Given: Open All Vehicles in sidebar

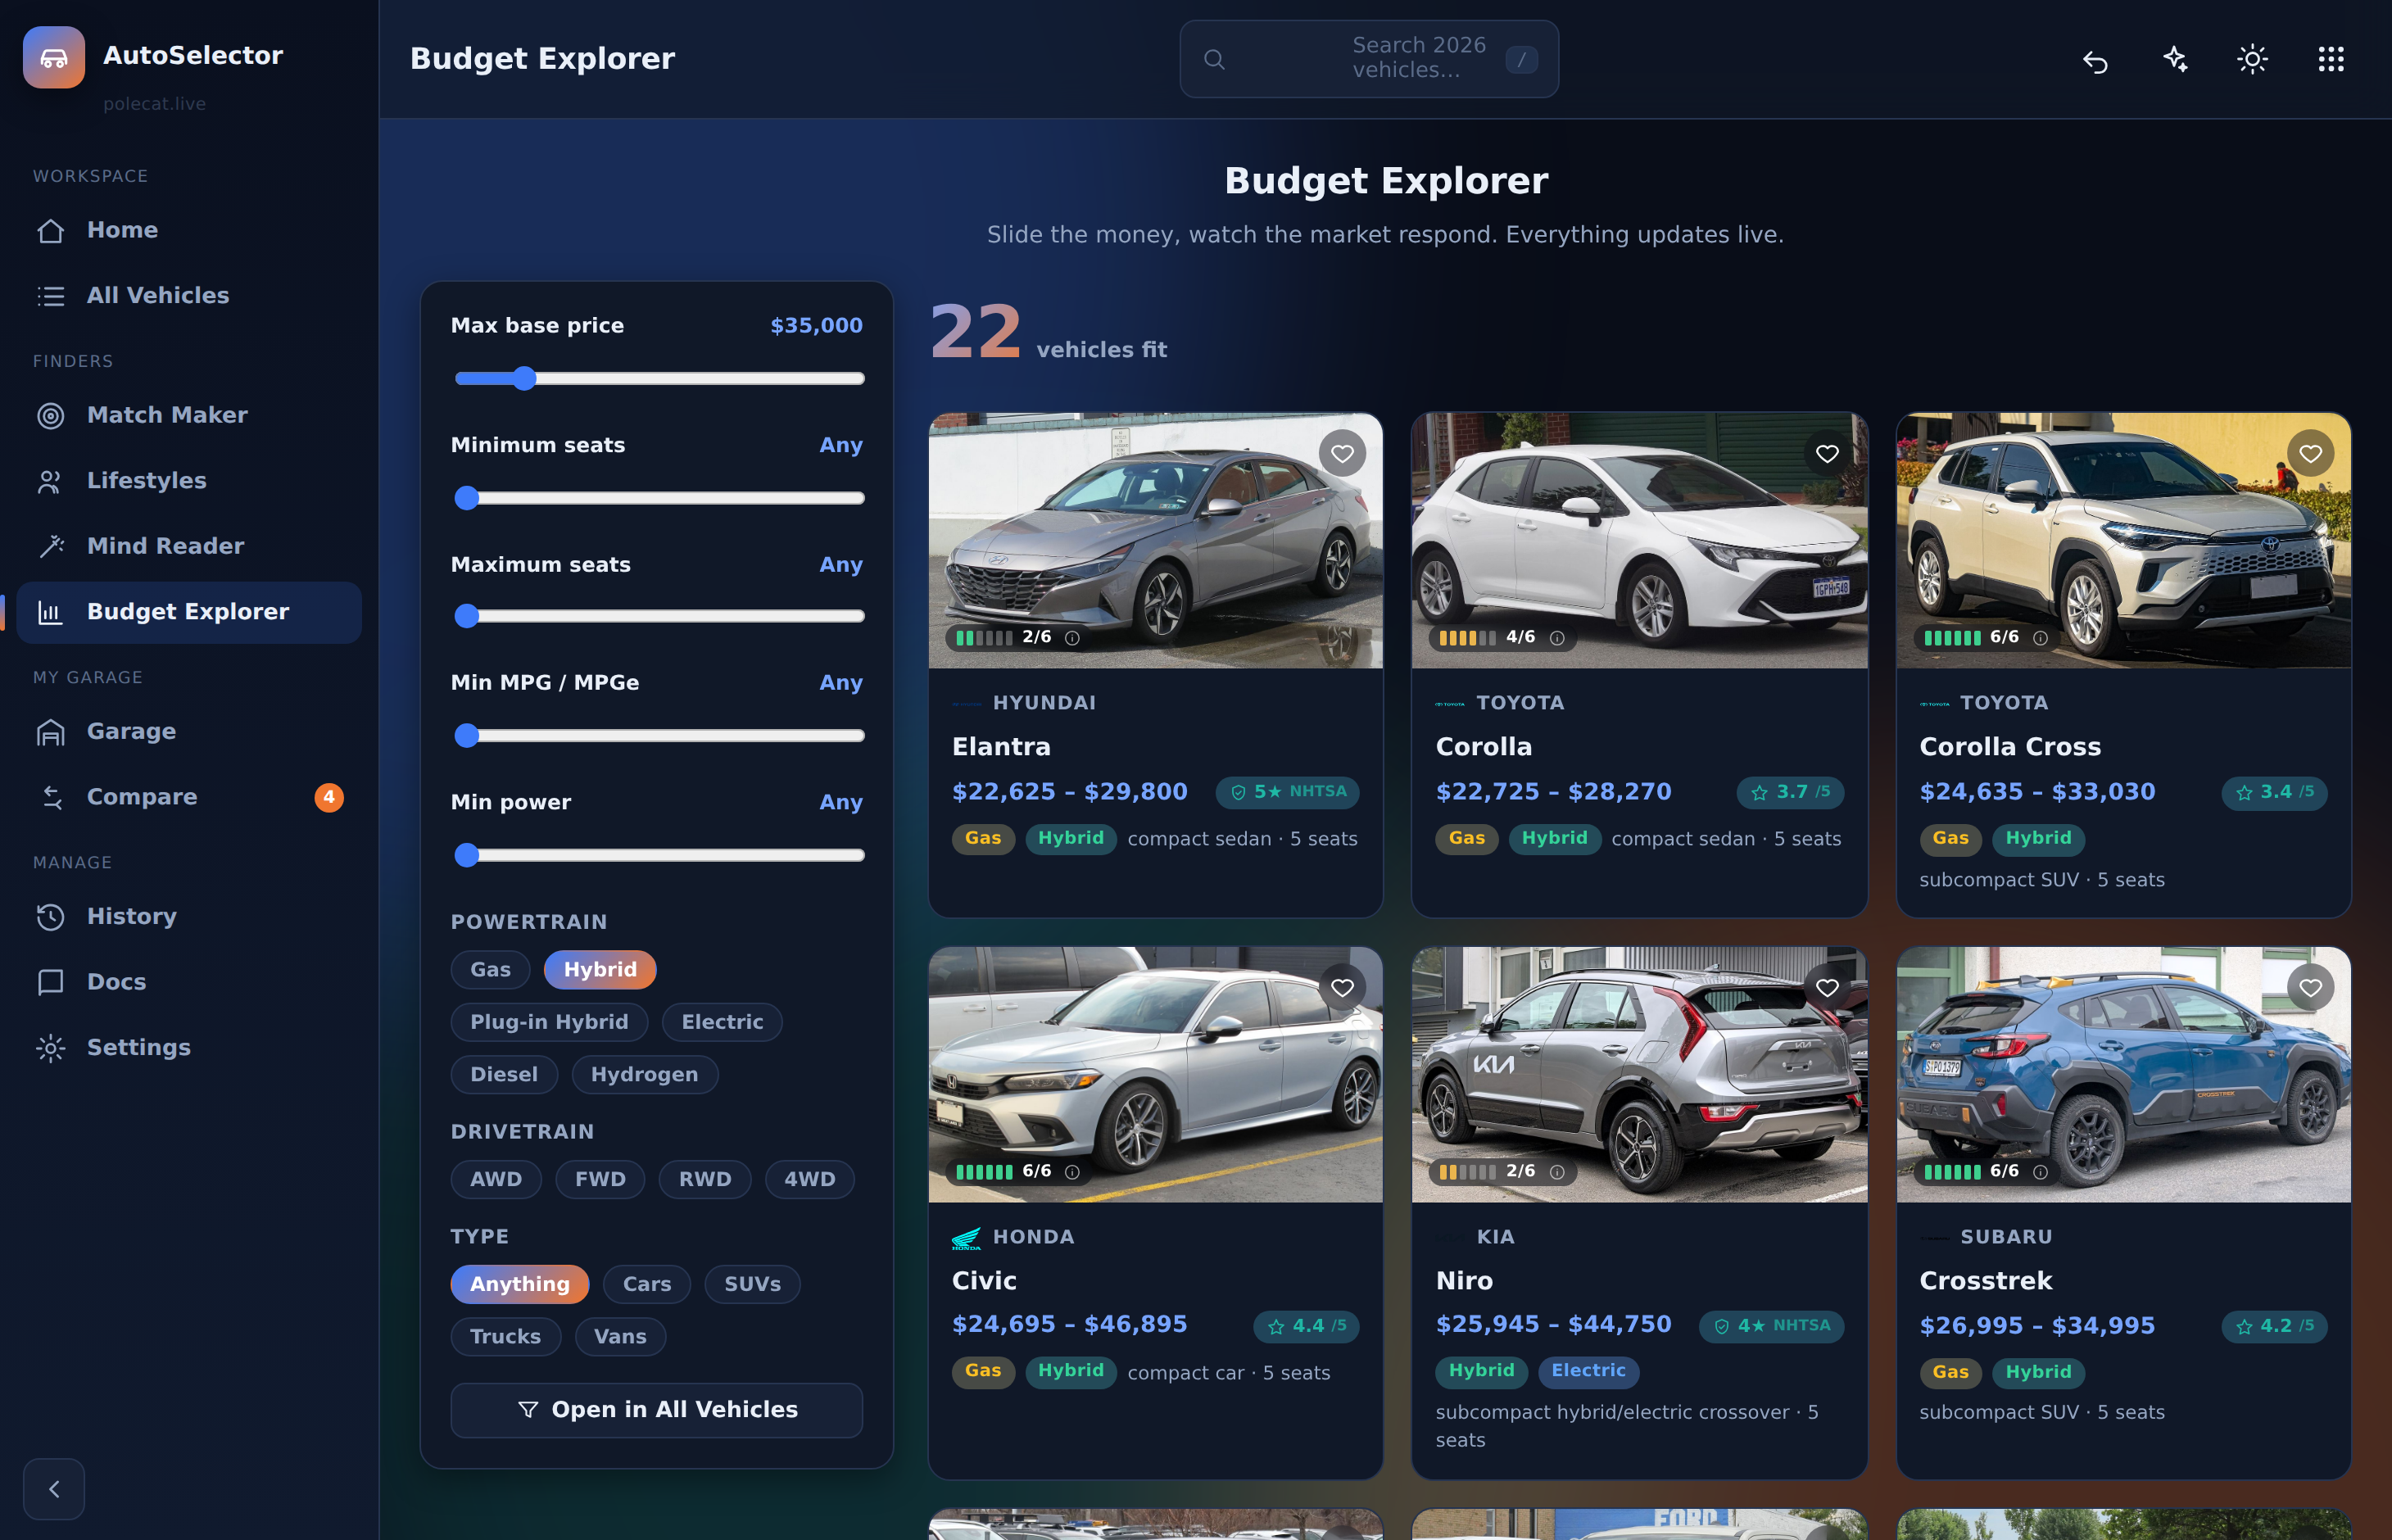Looking at the screenshot, I should (189, 296).
